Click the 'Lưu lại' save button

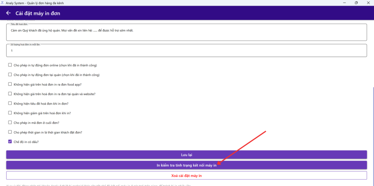(186, 155)
